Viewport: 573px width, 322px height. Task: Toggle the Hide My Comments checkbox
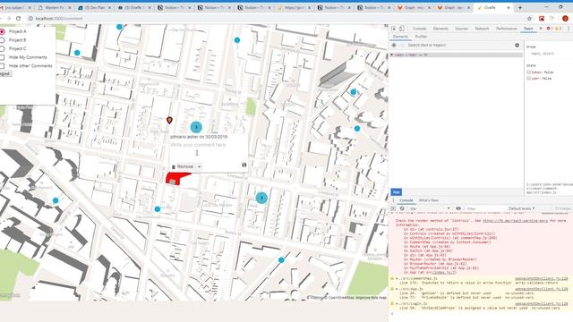tap(2, 57)
